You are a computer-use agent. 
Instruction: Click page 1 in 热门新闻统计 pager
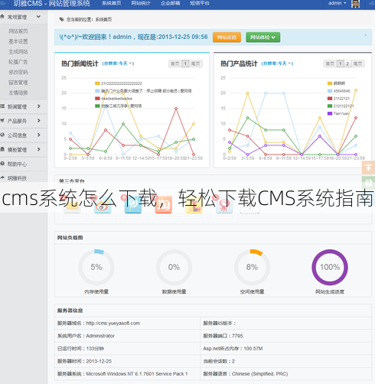click(x=185, y=63)
